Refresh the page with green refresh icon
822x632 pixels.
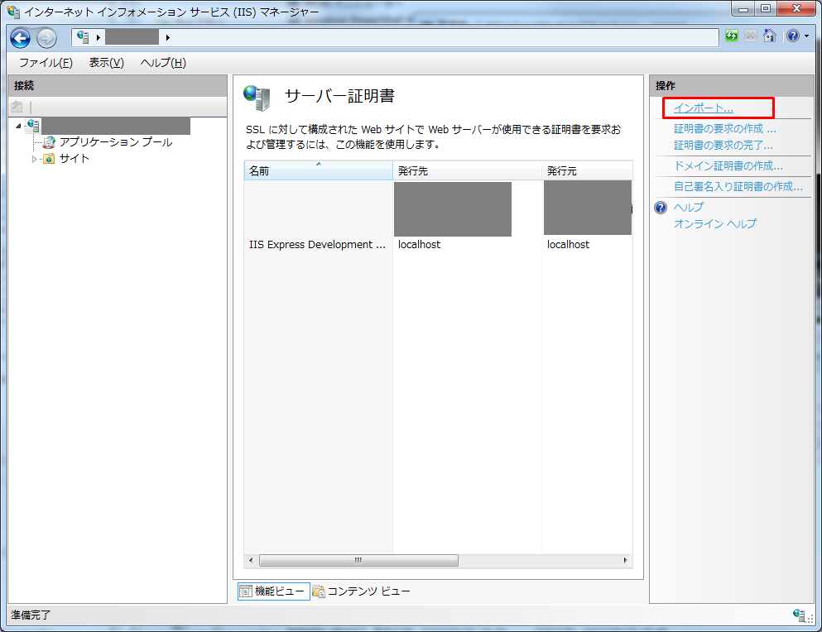click(731, 36)
